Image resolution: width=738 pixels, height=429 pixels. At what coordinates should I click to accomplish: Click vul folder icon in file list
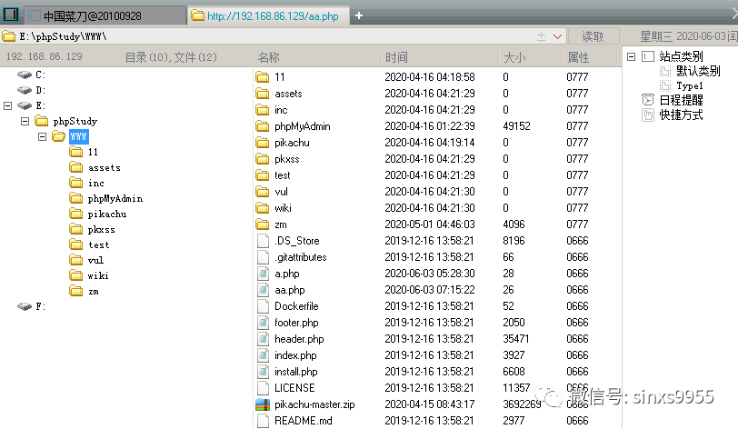tap(263, 192)
